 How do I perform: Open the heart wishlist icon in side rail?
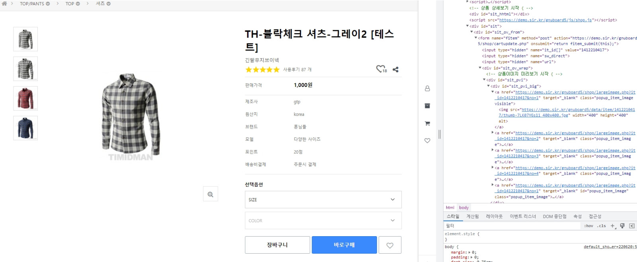click(x=427, y=141)
